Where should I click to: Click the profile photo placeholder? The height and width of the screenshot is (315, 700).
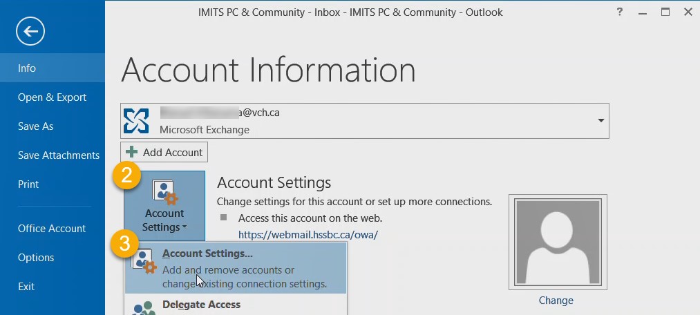pyautogui.click(x=558, y=242)
